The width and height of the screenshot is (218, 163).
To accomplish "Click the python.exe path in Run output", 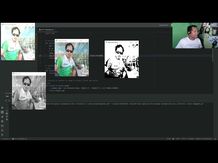I will [x=78, y=104].
